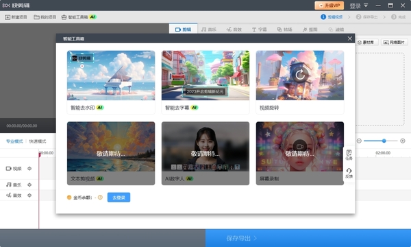411x247 pixels.
Task: Click the 文本剪视频 coming-soon card
Action: pos(111,153)
